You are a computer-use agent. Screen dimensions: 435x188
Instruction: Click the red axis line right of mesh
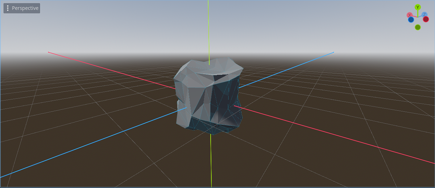click(326, 133)
